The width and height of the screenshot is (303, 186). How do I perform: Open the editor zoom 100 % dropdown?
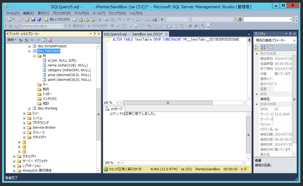coord(117,103)
